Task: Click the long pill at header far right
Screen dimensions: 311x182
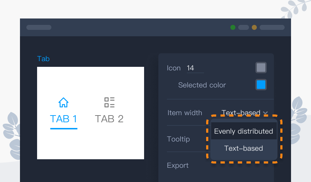Action: (x=272, y=27)
